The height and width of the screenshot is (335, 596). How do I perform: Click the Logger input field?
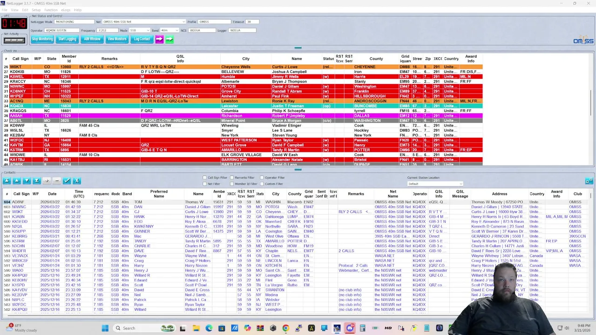click(x=242, y=30)
